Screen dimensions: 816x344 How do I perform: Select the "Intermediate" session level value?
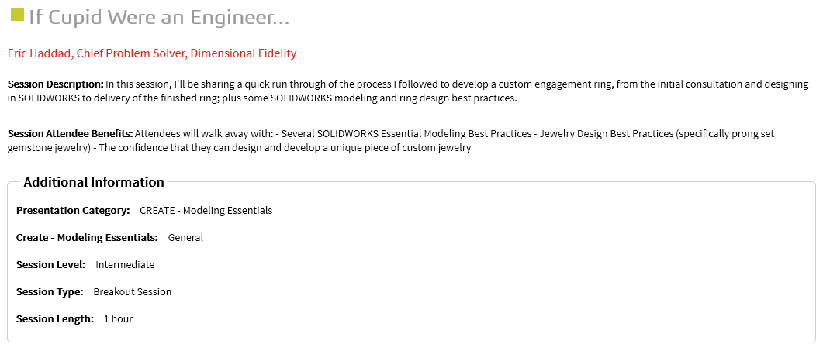pyautogui.click(x=125, y=265)
